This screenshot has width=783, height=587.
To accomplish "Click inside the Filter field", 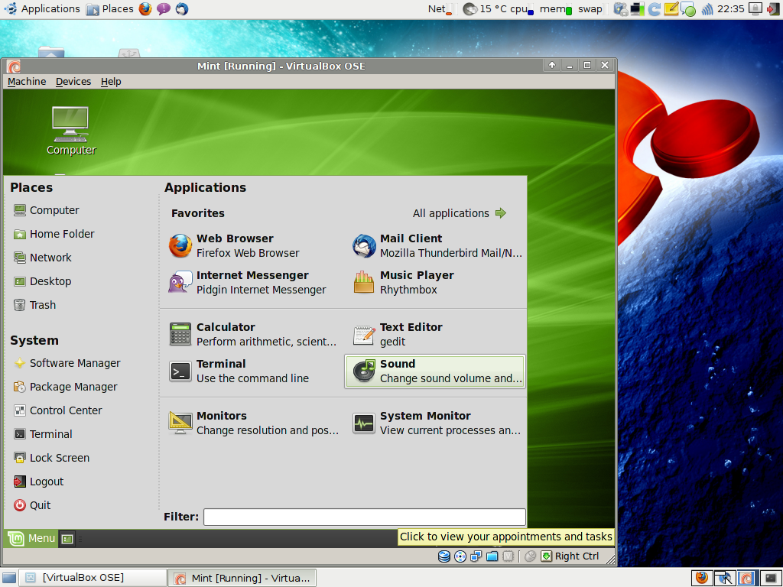I will tap(364, 517).
